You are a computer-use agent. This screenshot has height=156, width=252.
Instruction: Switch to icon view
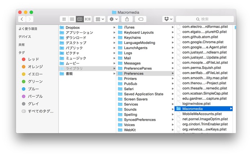tap(64, 19)
